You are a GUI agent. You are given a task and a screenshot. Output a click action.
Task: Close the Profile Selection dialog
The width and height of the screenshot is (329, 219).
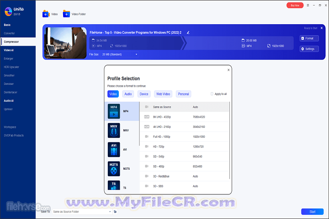(228, 70)
